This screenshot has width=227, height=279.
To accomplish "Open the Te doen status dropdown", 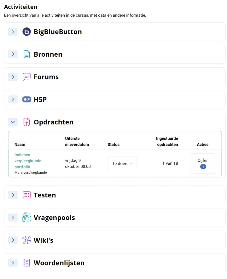I will tap(122, 163).
